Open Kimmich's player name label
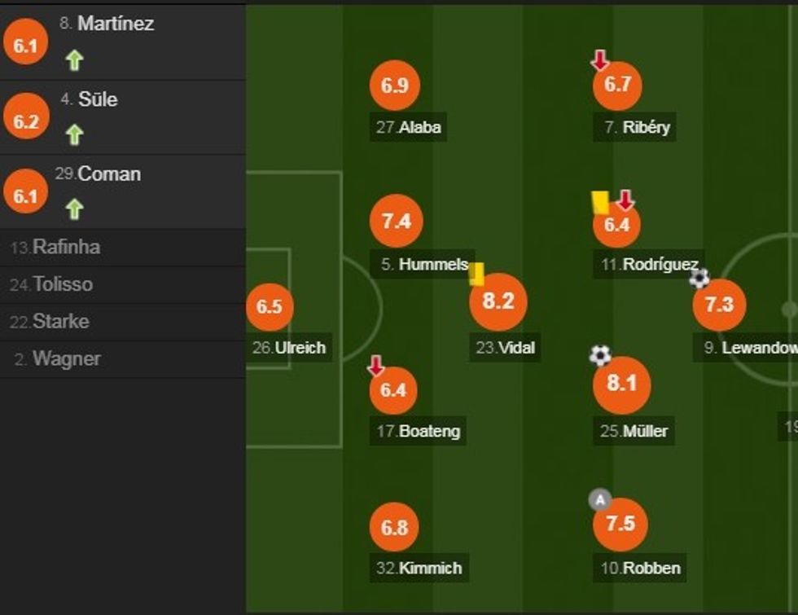 click(x=421, y=569)
